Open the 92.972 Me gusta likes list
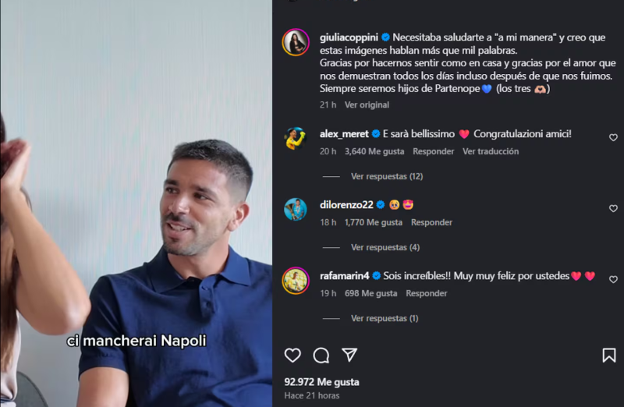 (x=321, y=382)
